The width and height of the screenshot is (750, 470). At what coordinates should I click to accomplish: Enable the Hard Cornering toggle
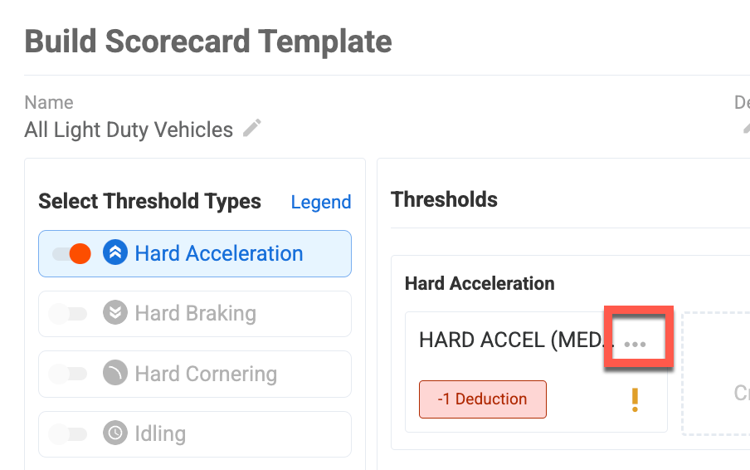(68, 374)
